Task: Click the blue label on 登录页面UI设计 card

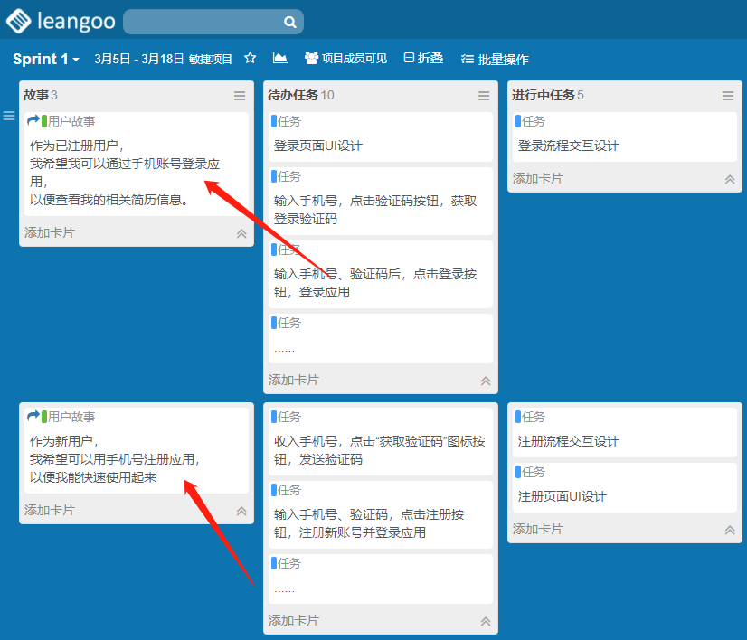Action: click(x=273, y=121)
